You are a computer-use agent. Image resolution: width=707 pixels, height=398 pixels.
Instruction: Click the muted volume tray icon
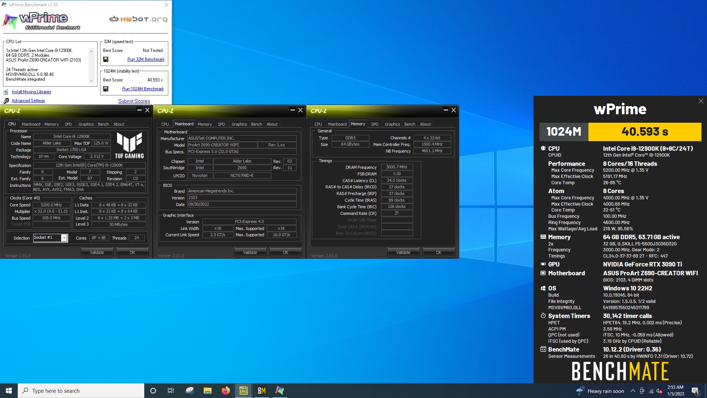coord(659,391)
